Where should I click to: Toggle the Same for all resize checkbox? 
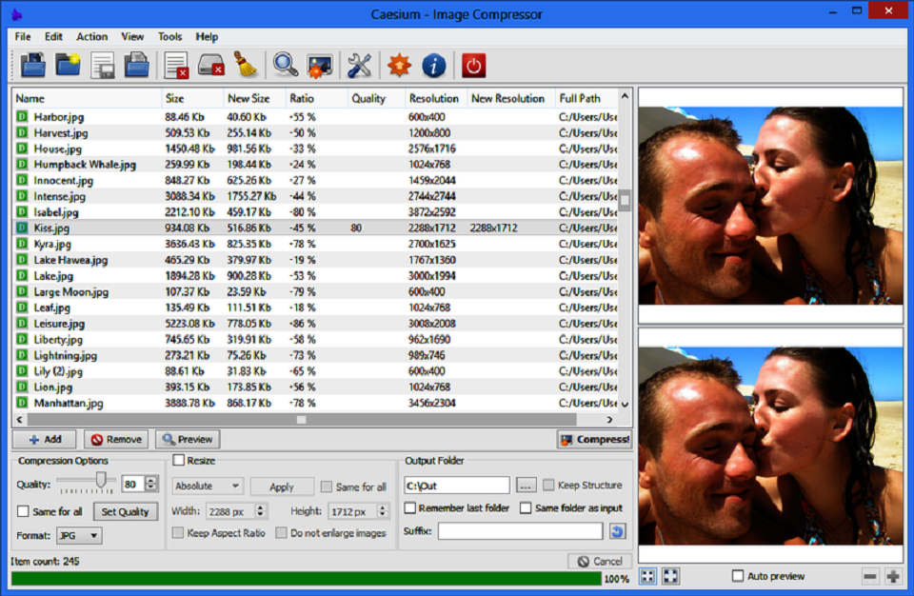[x=327, y=487]
